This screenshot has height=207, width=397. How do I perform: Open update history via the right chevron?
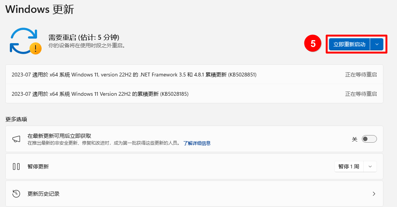pyautogui.click(x=374, y=194)
